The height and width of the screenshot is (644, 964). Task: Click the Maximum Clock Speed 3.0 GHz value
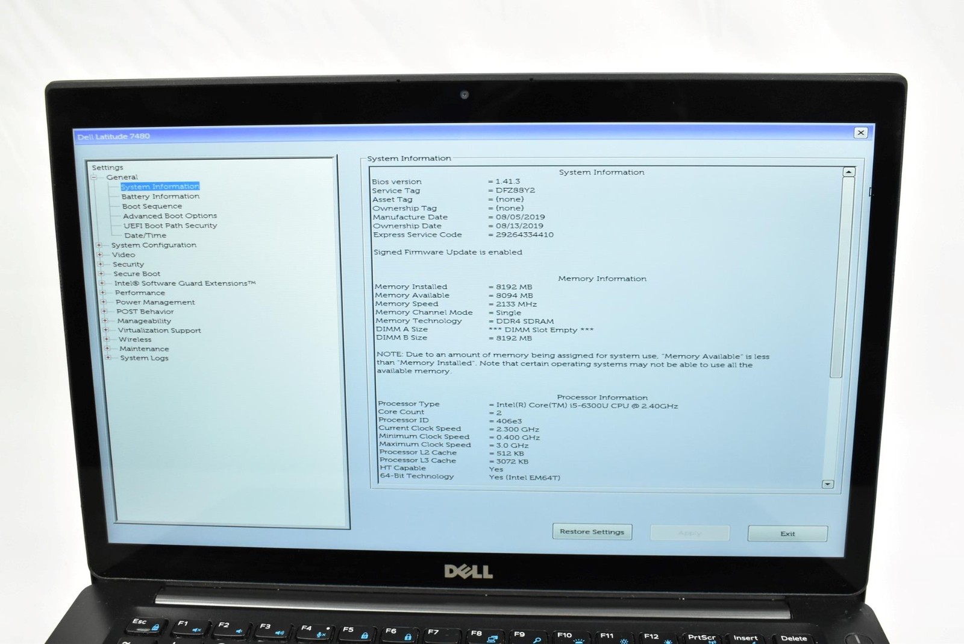click(512, 446)
